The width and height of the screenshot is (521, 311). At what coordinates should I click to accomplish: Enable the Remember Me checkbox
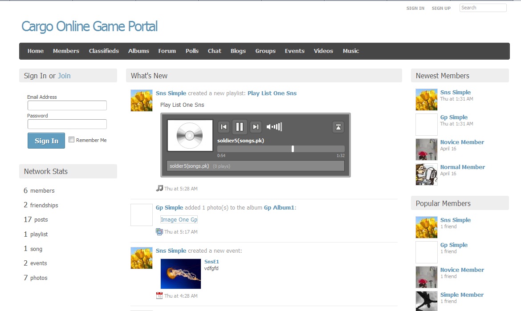[72, 140]
